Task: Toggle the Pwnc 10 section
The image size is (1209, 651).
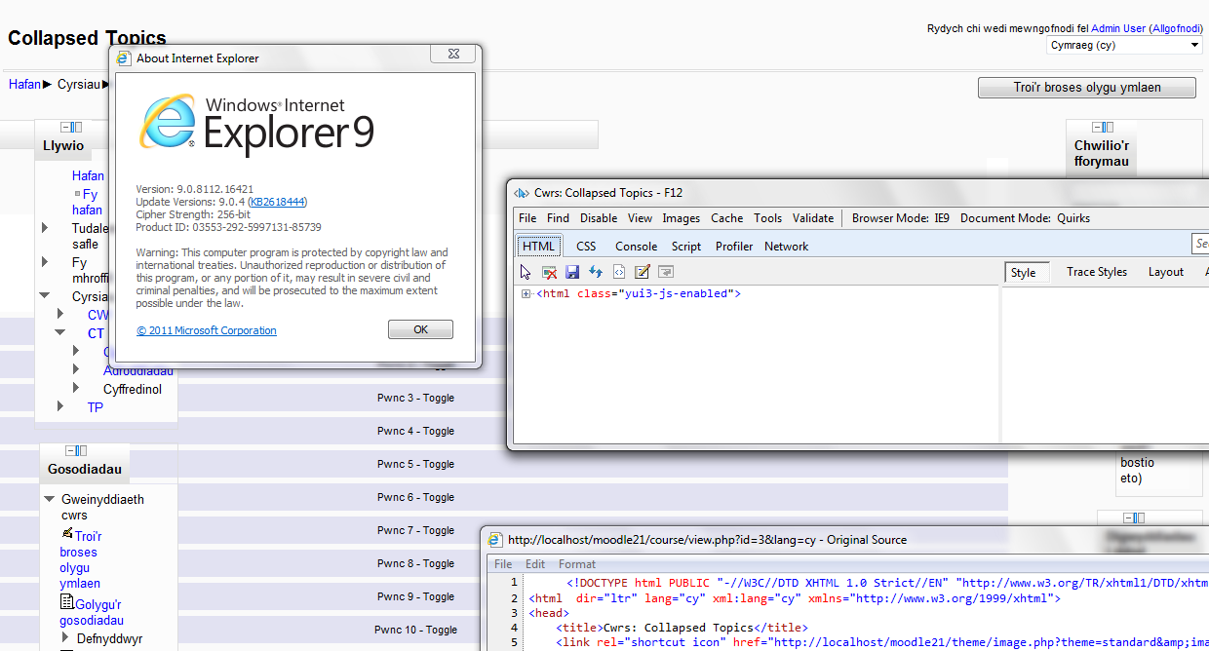Action: 416,630
